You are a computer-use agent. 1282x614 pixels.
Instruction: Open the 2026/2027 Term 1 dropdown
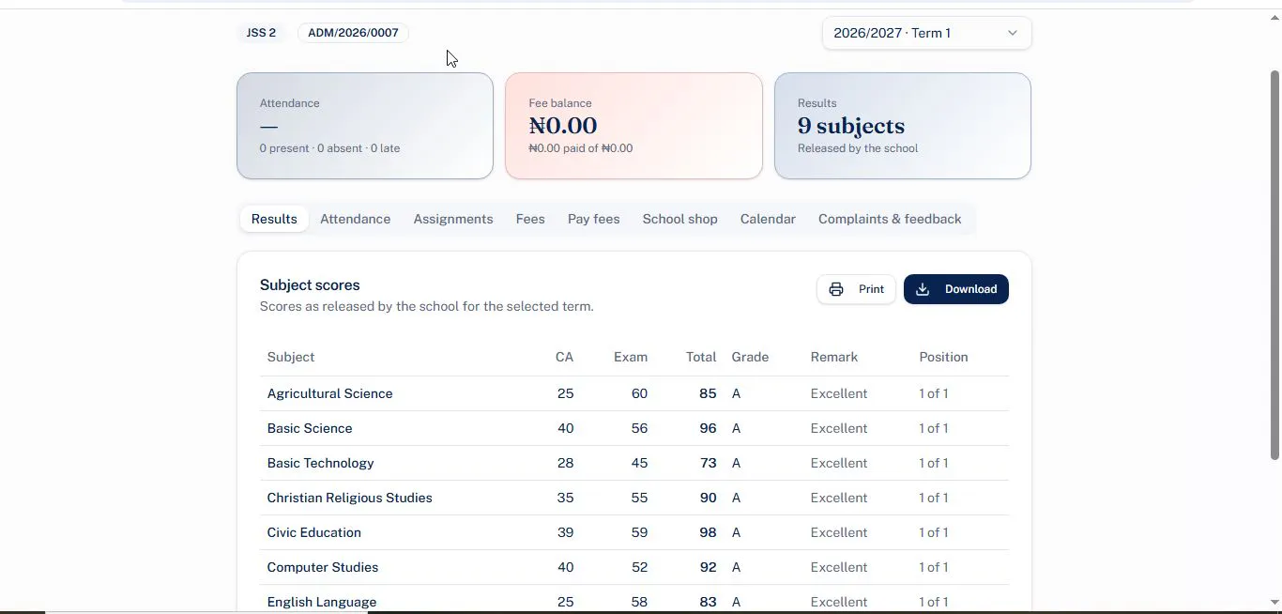click(926, 33)
